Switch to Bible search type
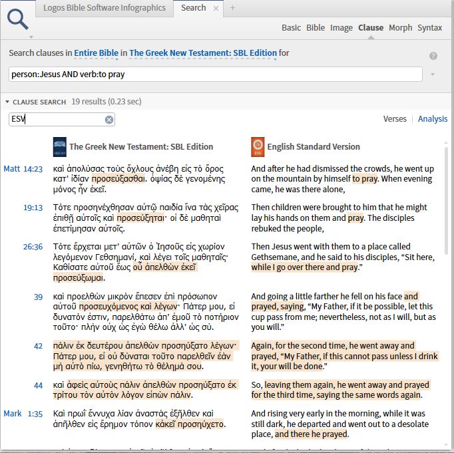Viewport: 454px width, 453px height. pos(316,28)
